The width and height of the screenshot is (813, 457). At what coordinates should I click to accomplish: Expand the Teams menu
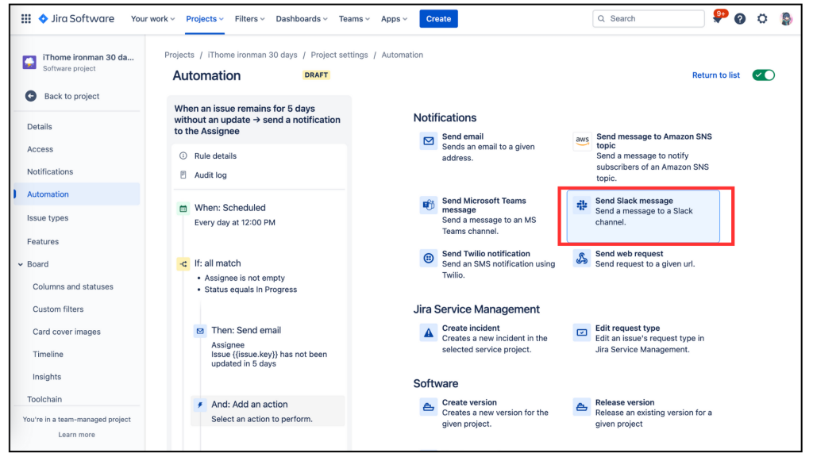tap(354, 19)
